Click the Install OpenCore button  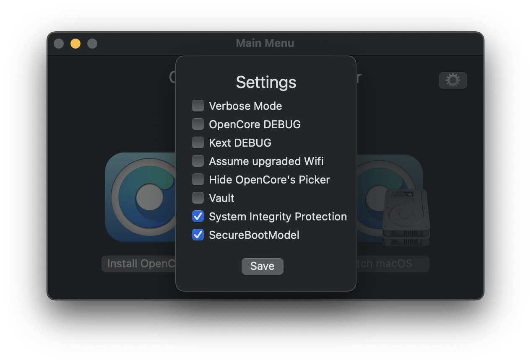(138, 264)
